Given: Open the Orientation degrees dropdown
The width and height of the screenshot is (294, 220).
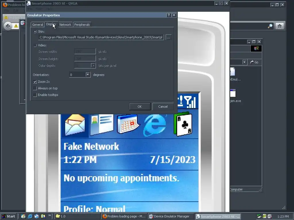Looking at the screenshot, I should [x=88, y=75].
